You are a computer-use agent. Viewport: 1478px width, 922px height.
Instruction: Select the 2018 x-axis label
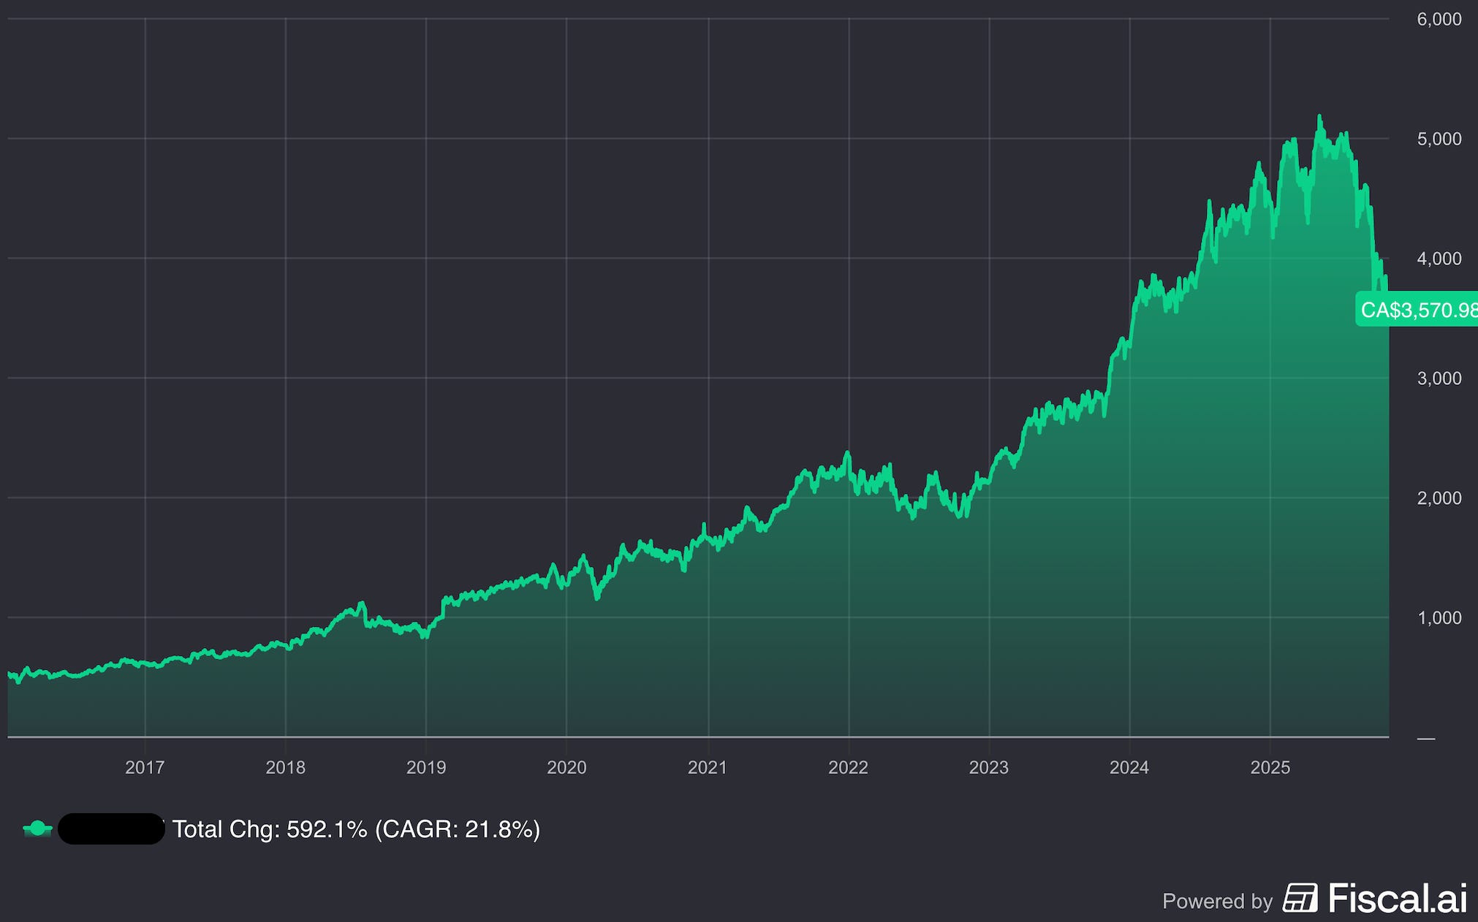click(285, 767)
